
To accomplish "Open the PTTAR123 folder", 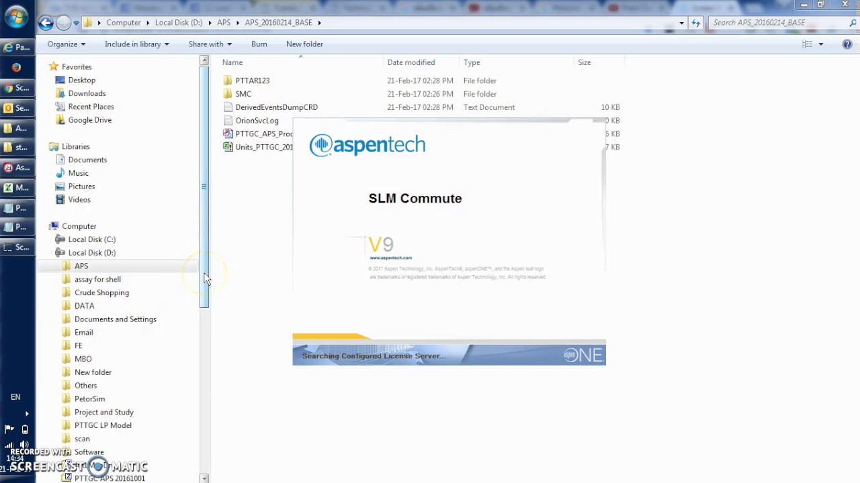I will [253, 80].
